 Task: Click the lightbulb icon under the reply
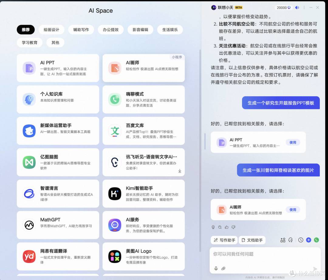[213, 227]
